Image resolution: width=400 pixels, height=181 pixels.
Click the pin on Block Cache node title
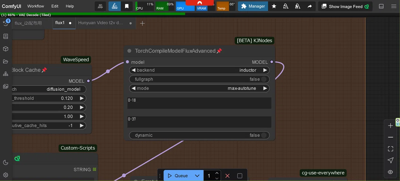click(44, 70)
